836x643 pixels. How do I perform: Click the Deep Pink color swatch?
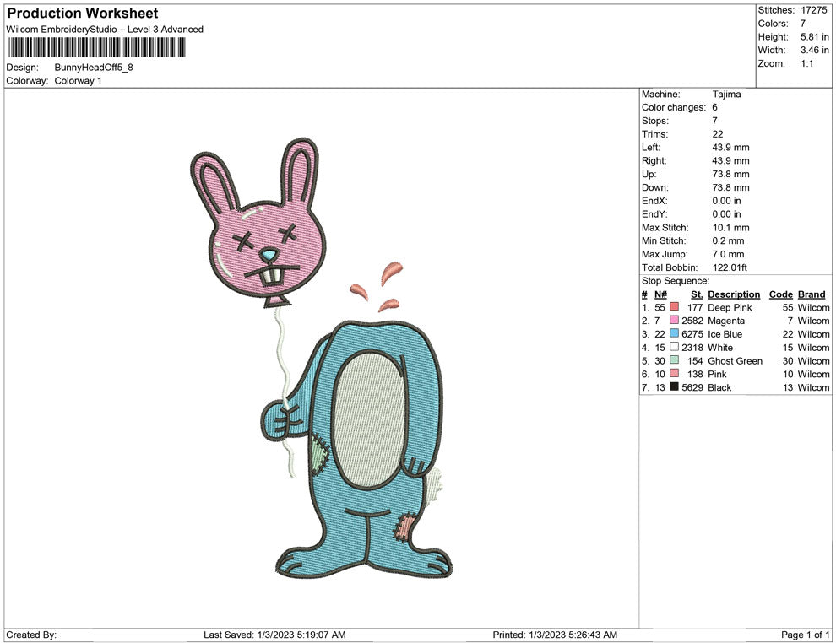coord(675,307)
